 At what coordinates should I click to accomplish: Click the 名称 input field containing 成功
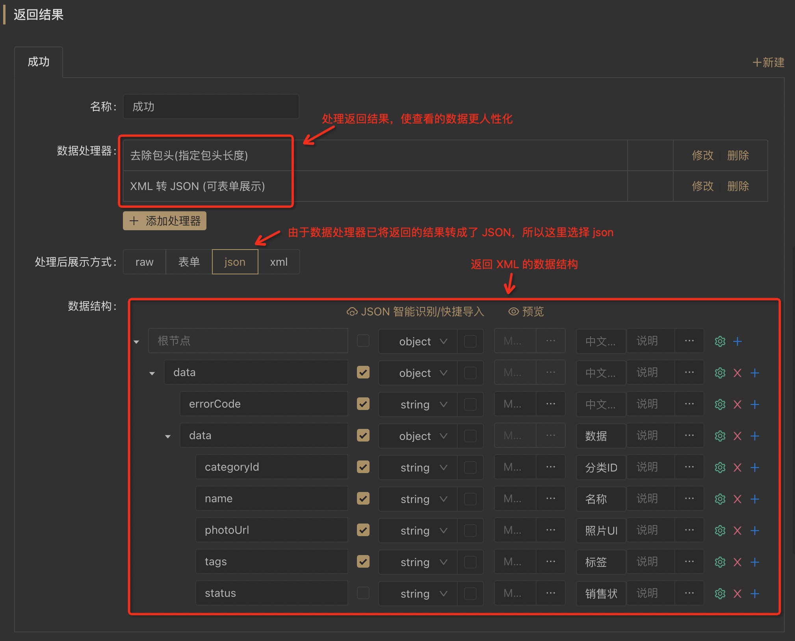[211, 106]
